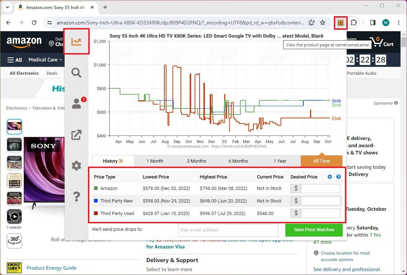Click the email address input field

[228, 230]
